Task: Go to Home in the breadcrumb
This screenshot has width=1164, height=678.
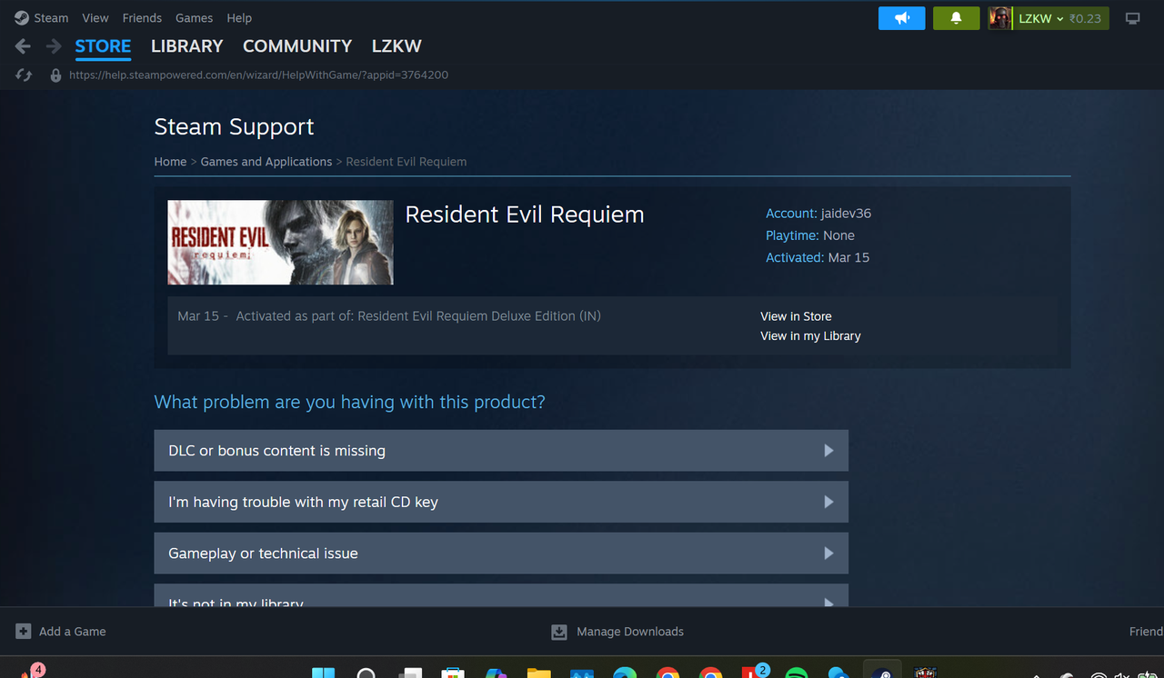Action: click(x=170, y=162)
